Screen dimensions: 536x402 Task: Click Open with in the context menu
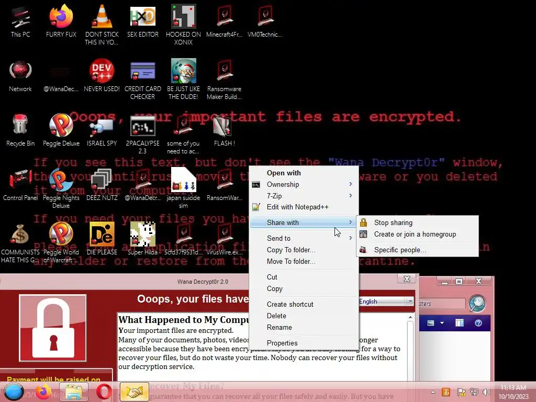(x=304, y=173)
